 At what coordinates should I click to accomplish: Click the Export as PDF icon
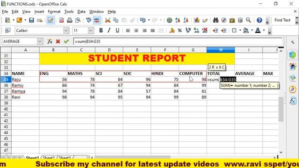coord(61,20)
